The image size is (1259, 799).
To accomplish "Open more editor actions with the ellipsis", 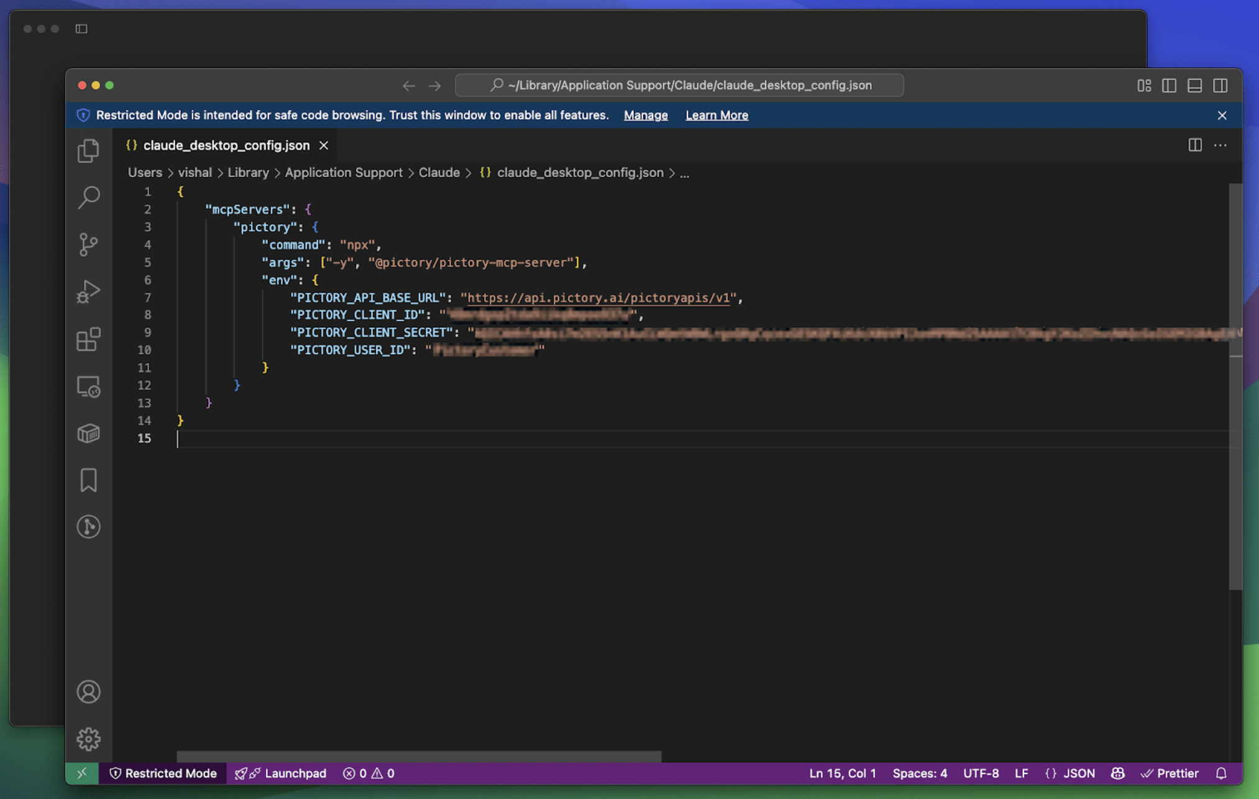I will [1220, 145].
